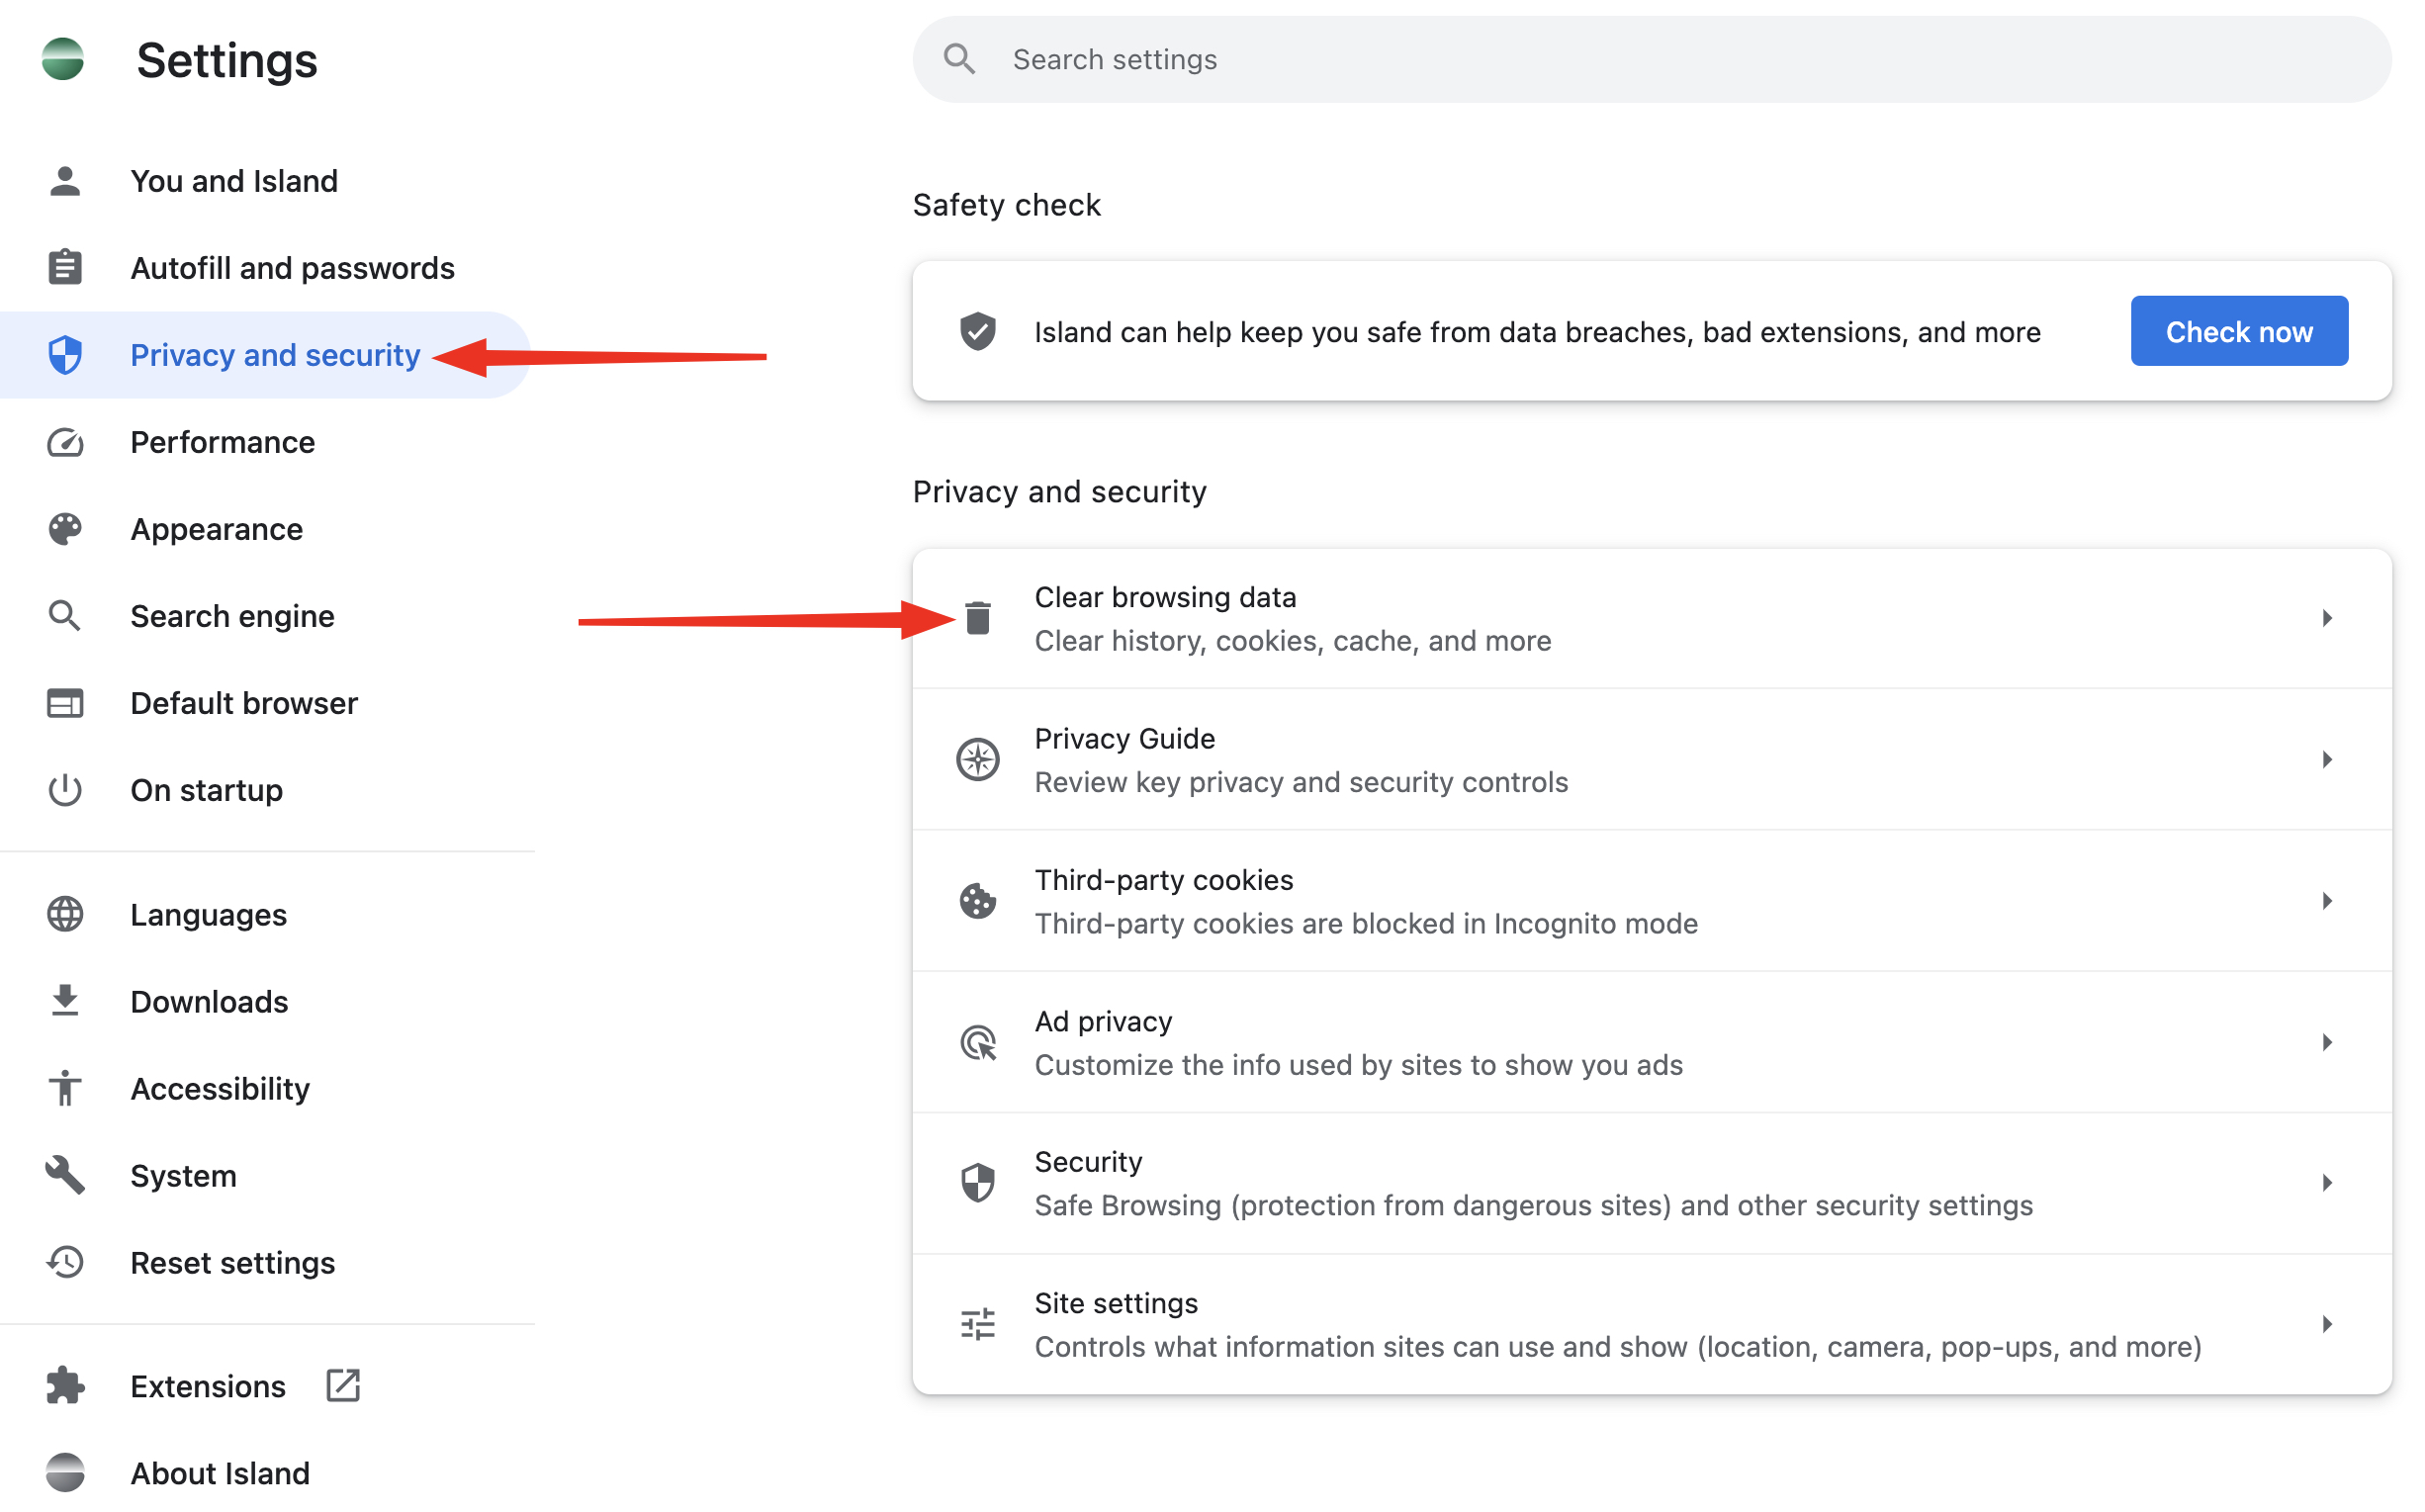Click the Ad privacy cursor icon
This screenshot has height=1512, width=2425.
[978, 1042]
